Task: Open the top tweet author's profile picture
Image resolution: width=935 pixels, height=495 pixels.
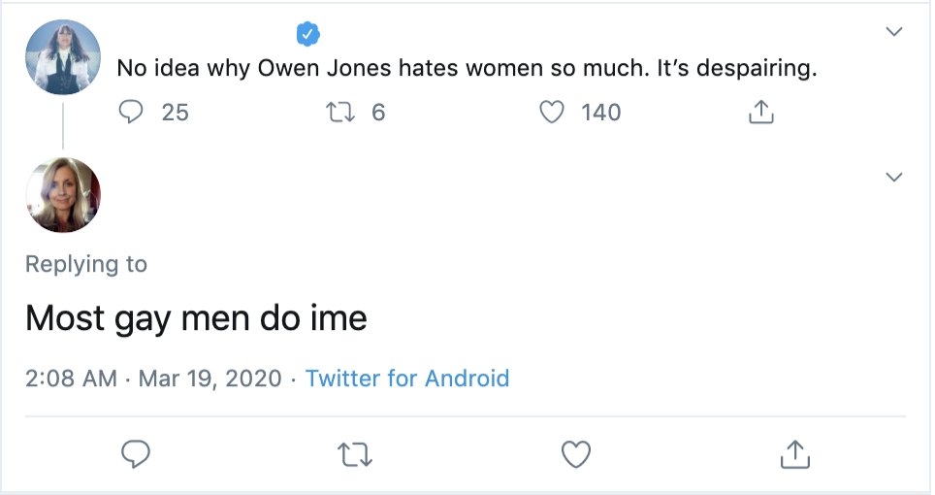Action: 63,56
